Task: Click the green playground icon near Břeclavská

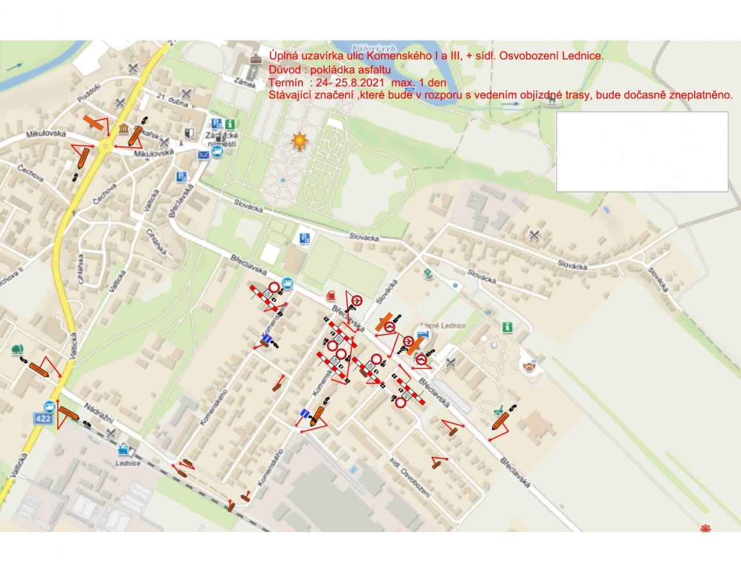Action: point(498,409)
